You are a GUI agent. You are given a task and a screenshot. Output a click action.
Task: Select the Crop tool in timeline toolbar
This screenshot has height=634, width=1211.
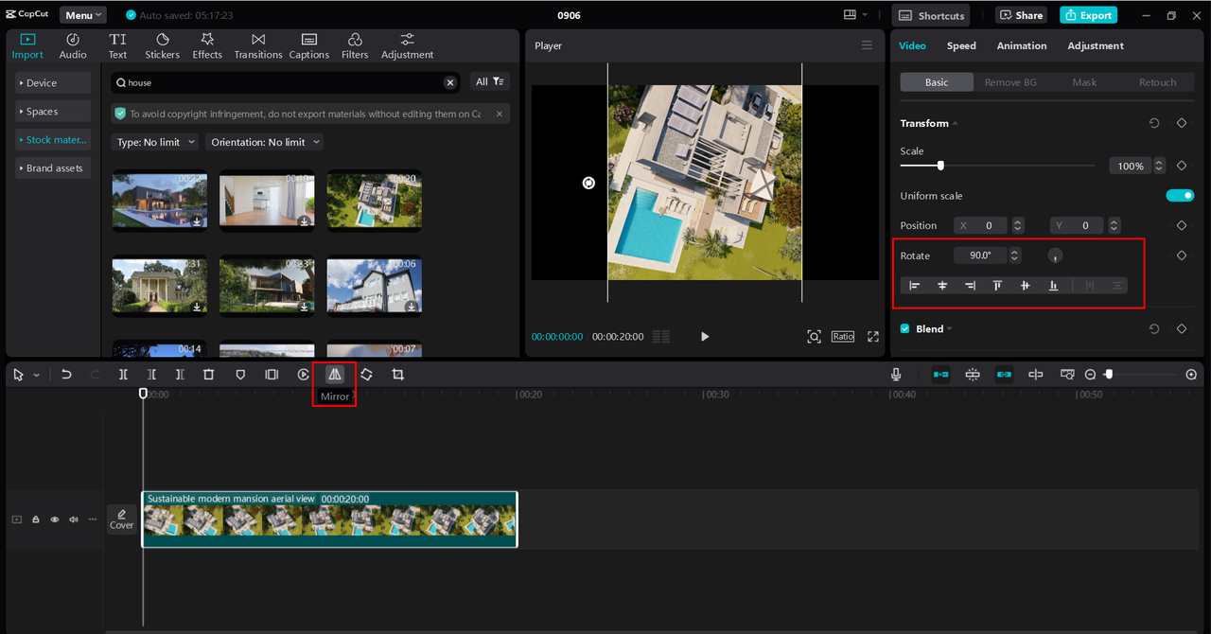coord(398,375)
